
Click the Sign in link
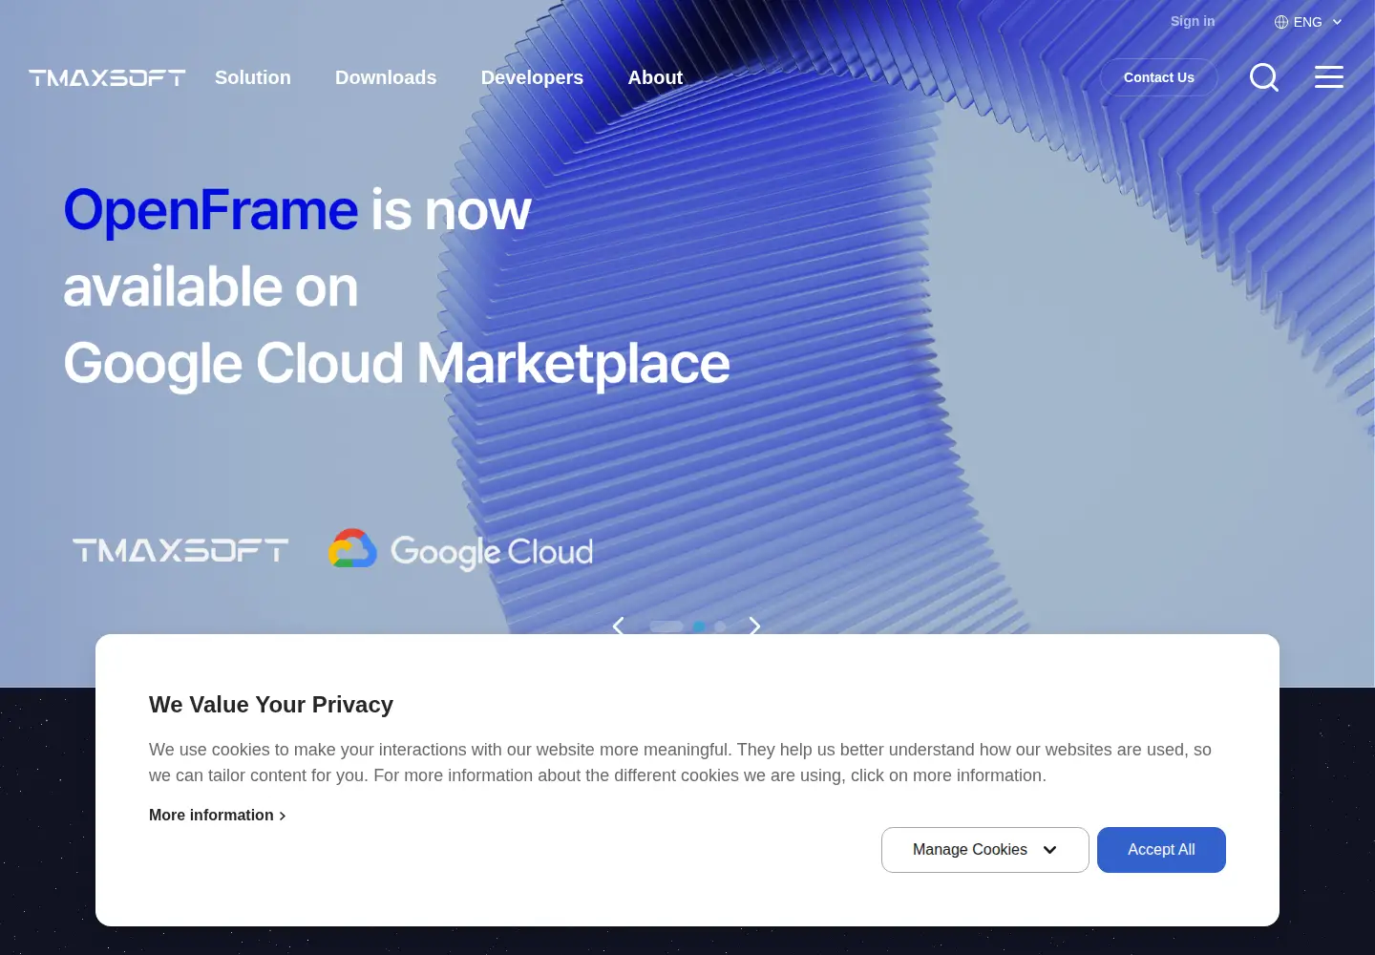(1193, 21)
